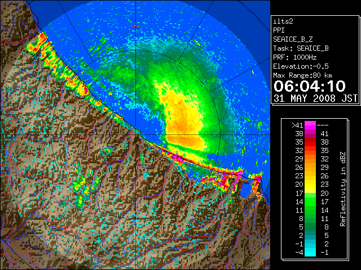361x270 pixels.
Task: Click the ">41" legend label
Action: [297, 125]
